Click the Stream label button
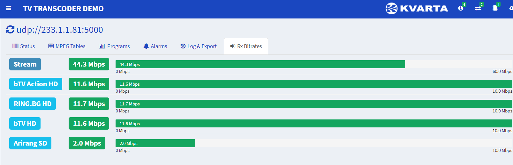This screenshot has width=513, height=165. [x=25, y=64]
